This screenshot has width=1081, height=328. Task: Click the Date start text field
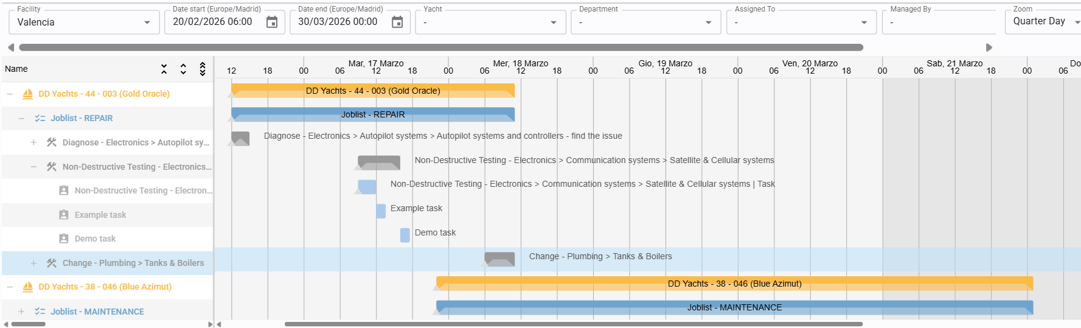(x=213, y=22)
